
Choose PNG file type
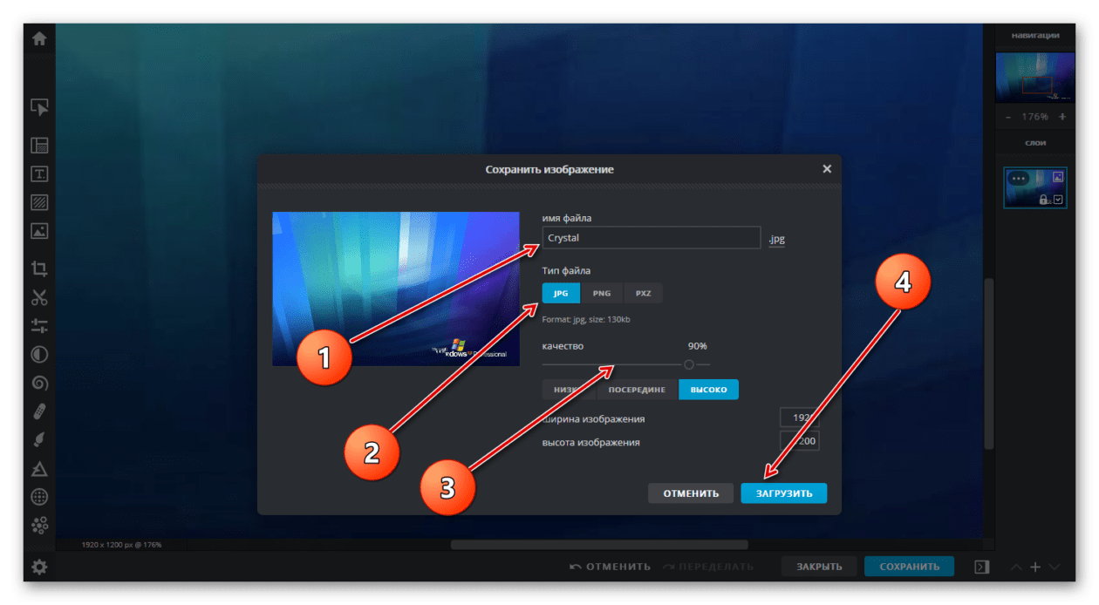[602, 293]
